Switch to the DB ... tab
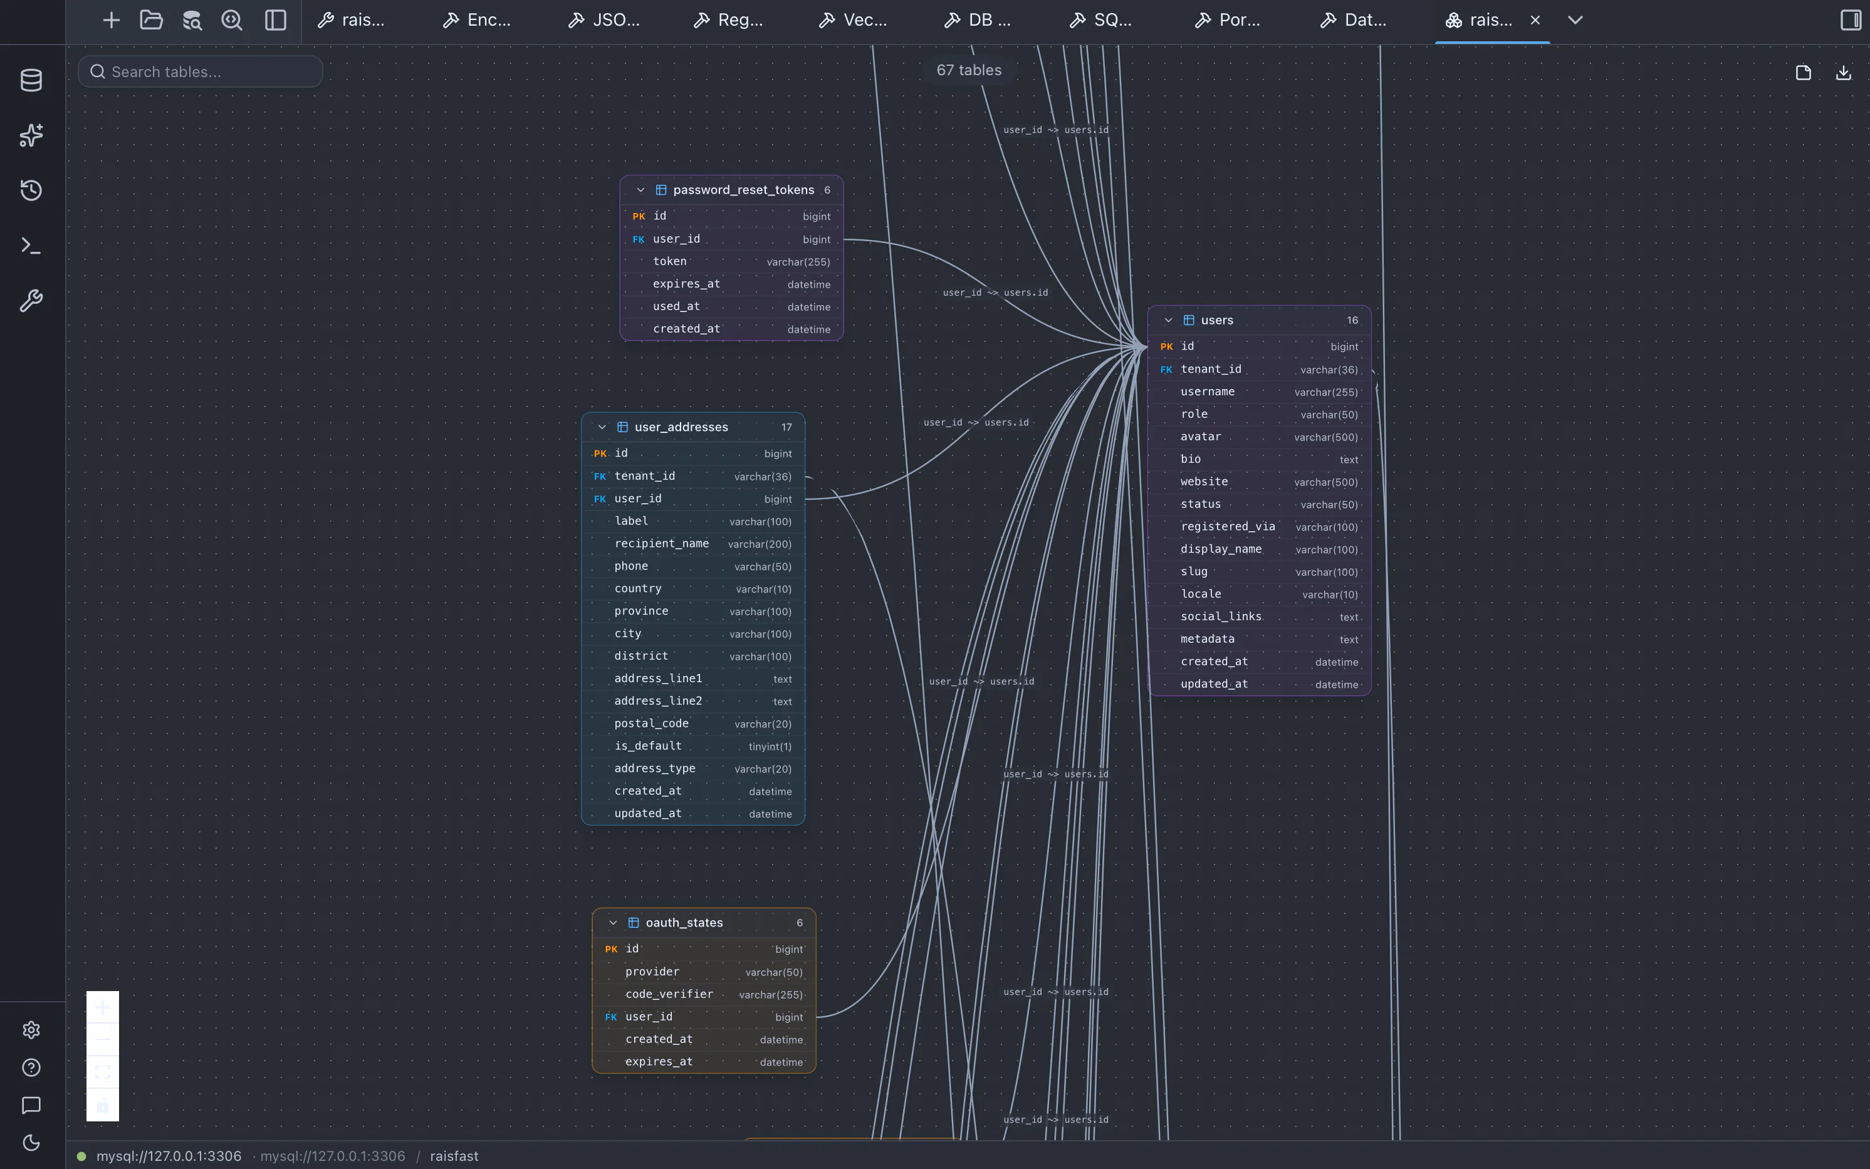Image resolution: width=1870 pixels, height=1169 pixels. (978, 20)
